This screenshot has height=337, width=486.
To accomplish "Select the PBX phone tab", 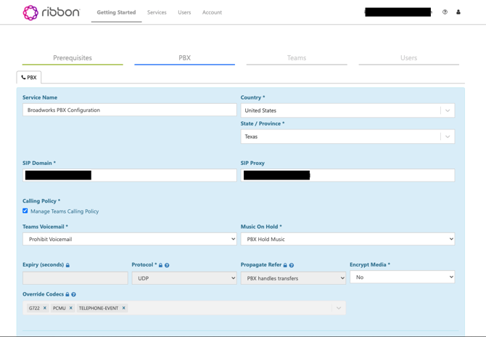I will [x=29, y=78].
